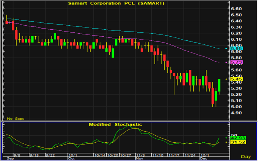Click the 50 level label in stochastic panel
The image size is (258, 161).
tap(233, 135)
